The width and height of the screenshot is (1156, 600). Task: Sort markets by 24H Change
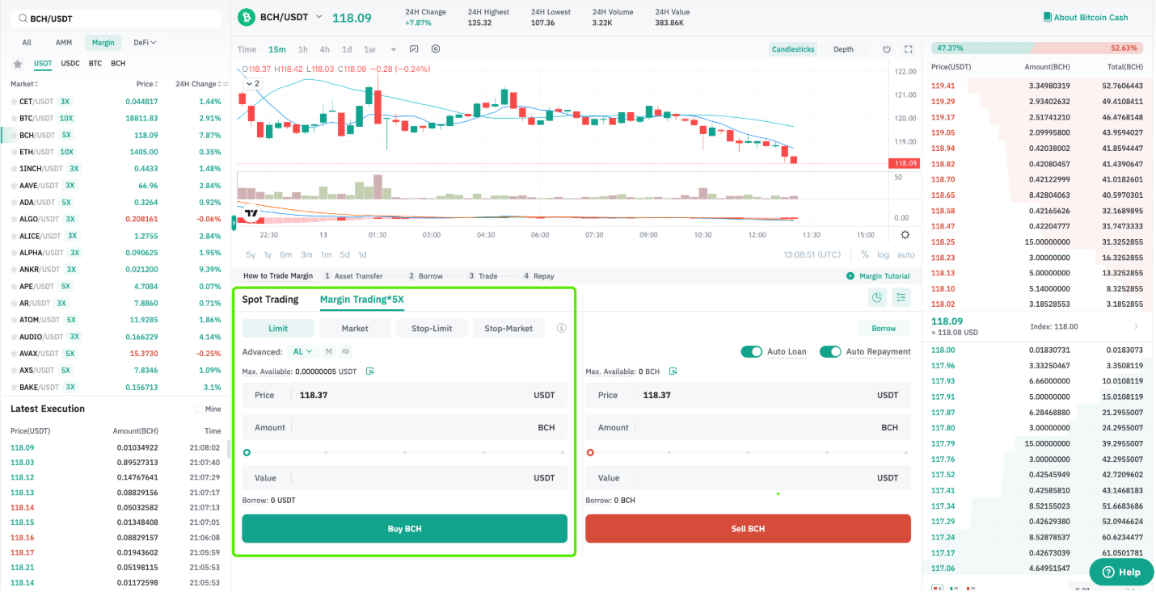click(199, 84)
